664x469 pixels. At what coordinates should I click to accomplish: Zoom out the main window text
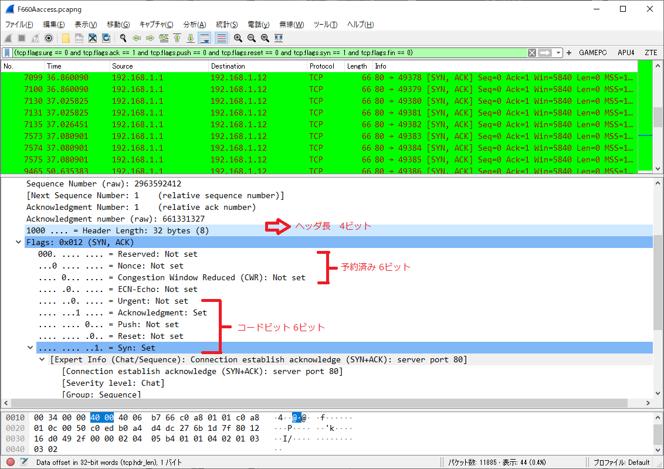(x=252, y=38)
